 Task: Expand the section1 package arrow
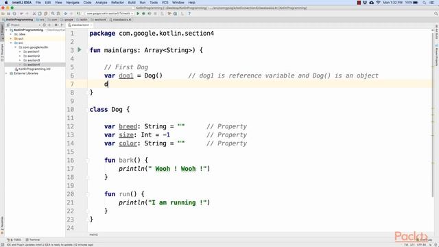click(x=20, y=51)
